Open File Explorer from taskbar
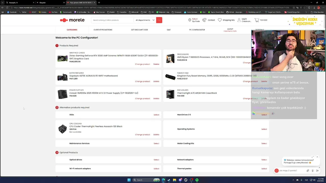The height and width of the screenshot is (183, 326). [x=174, y=180]
